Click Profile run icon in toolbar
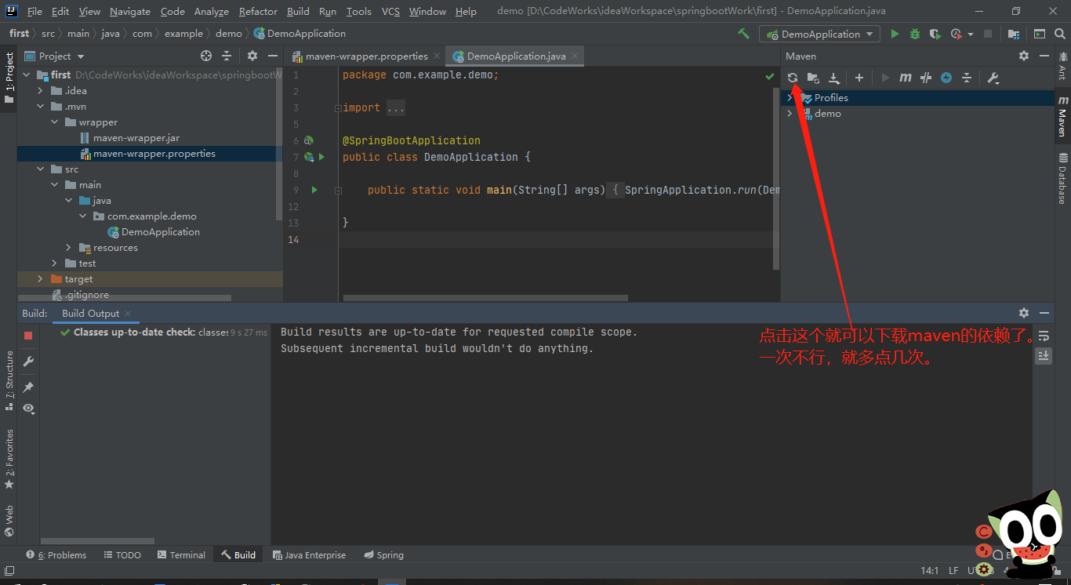The image size is (1071, 585). pos(956,34)
